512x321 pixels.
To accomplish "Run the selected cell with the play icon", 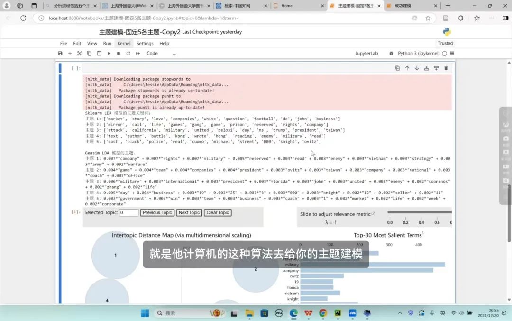I will click(109, 54).
